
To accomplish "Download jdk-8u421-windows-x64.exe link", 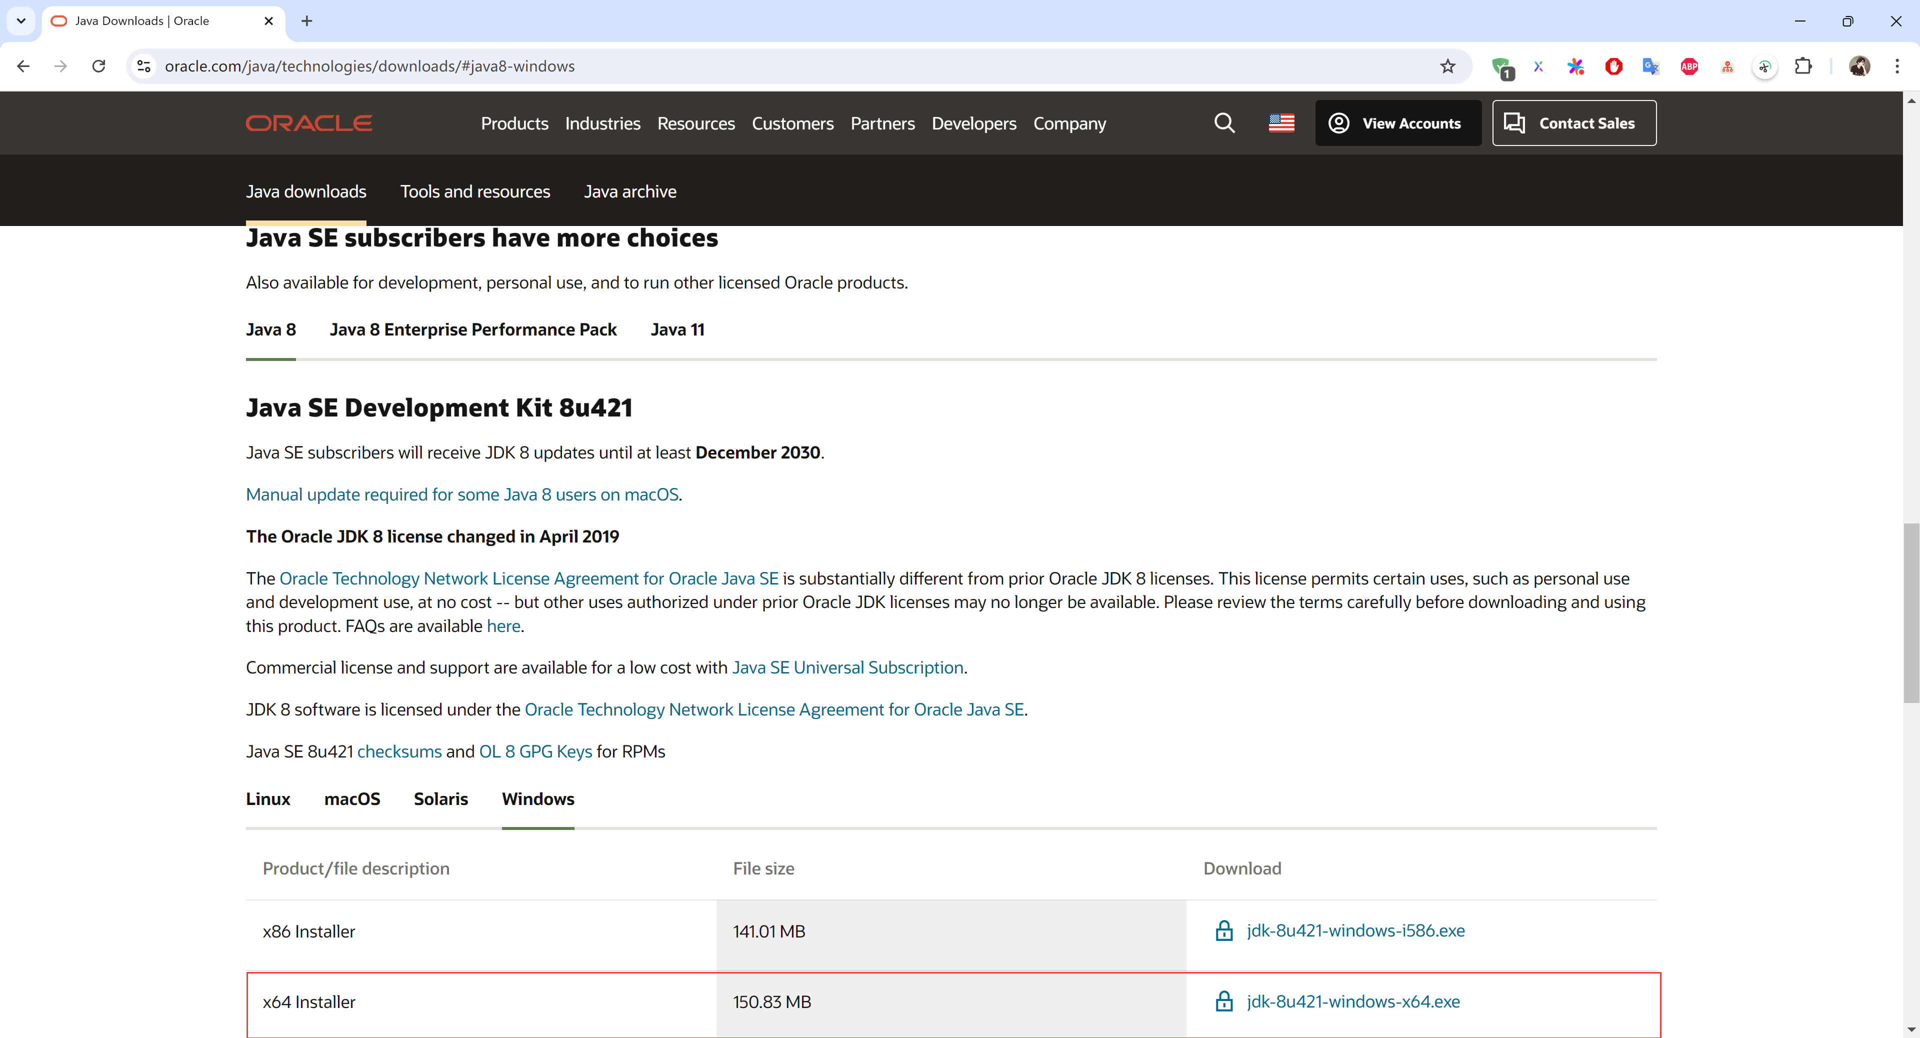I will 1353,1001.
